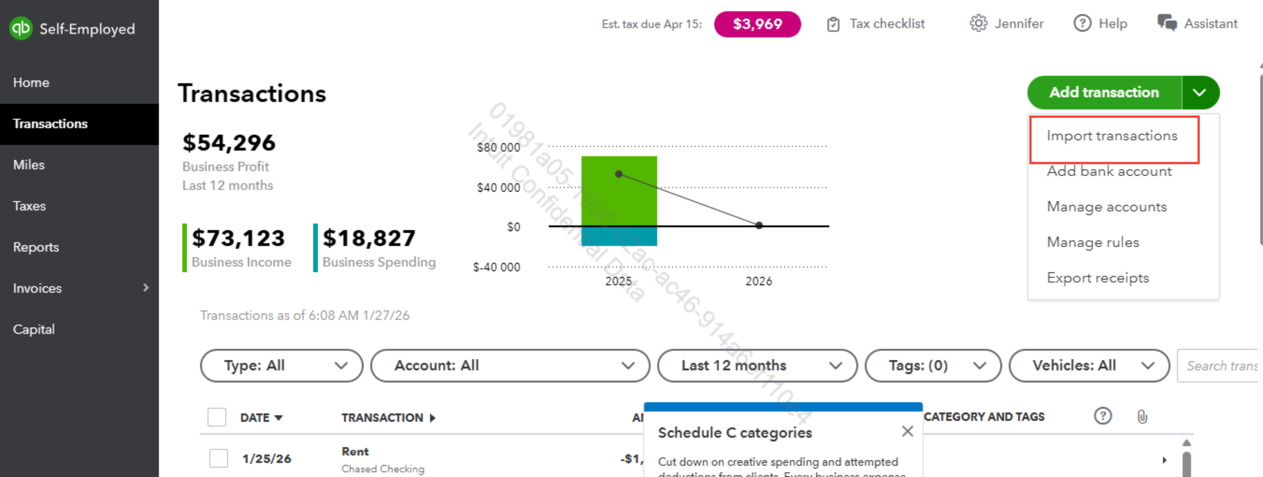This screenshot has height=477, width=1263.
Task: Click the Jennifer settings gear icon
Action: point(978,24)
